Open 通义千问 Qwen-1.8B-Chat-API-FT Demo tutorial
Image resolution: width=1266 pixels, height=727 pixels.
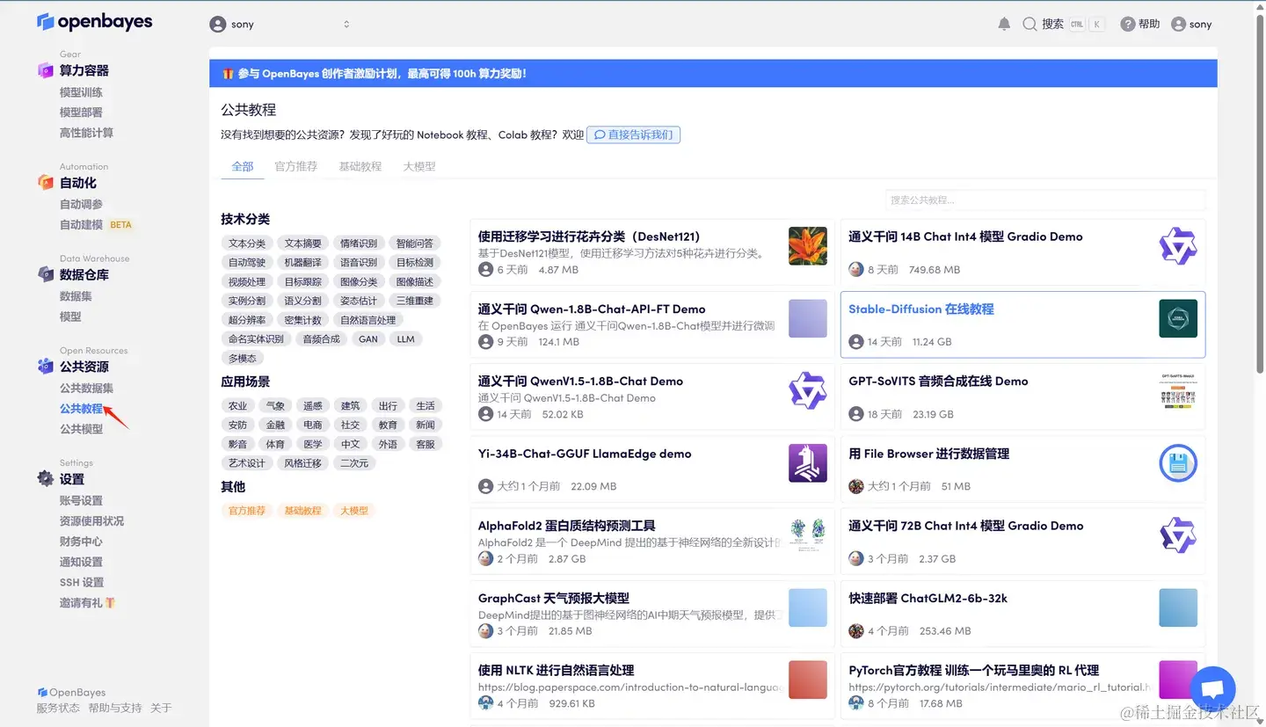point(592,309)
